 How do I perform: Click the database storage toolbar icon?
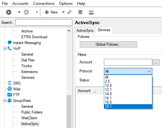pos(80,12)
